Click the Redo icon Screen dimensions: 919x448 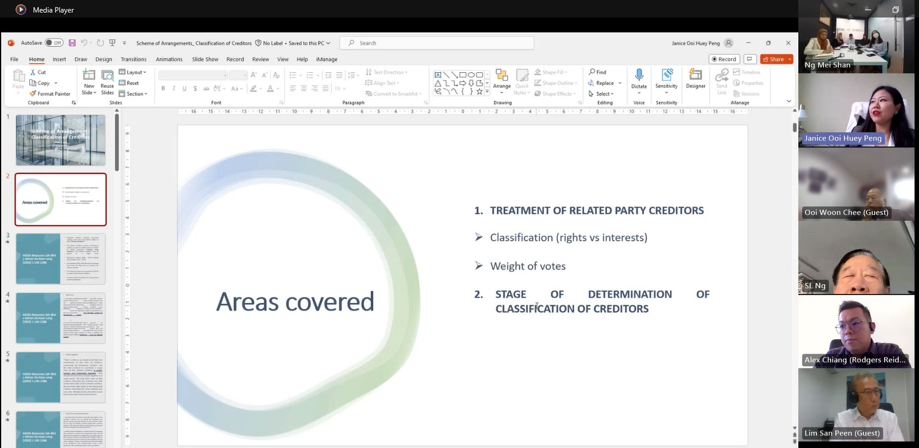coord(100,43)
